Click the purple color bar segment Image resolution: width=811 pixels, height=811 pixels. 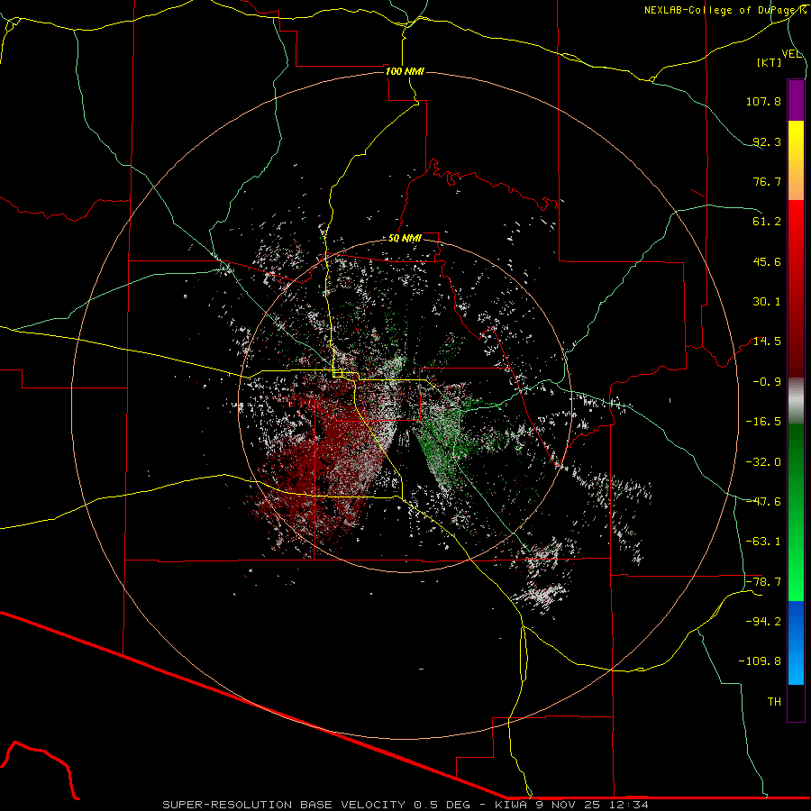[796, 101]
